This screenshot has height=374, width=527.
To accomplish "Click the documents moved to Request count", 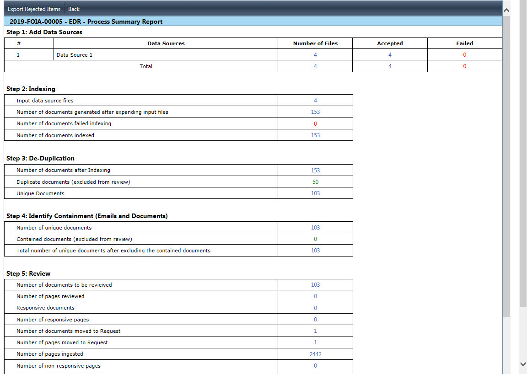I will pos(315,331).
